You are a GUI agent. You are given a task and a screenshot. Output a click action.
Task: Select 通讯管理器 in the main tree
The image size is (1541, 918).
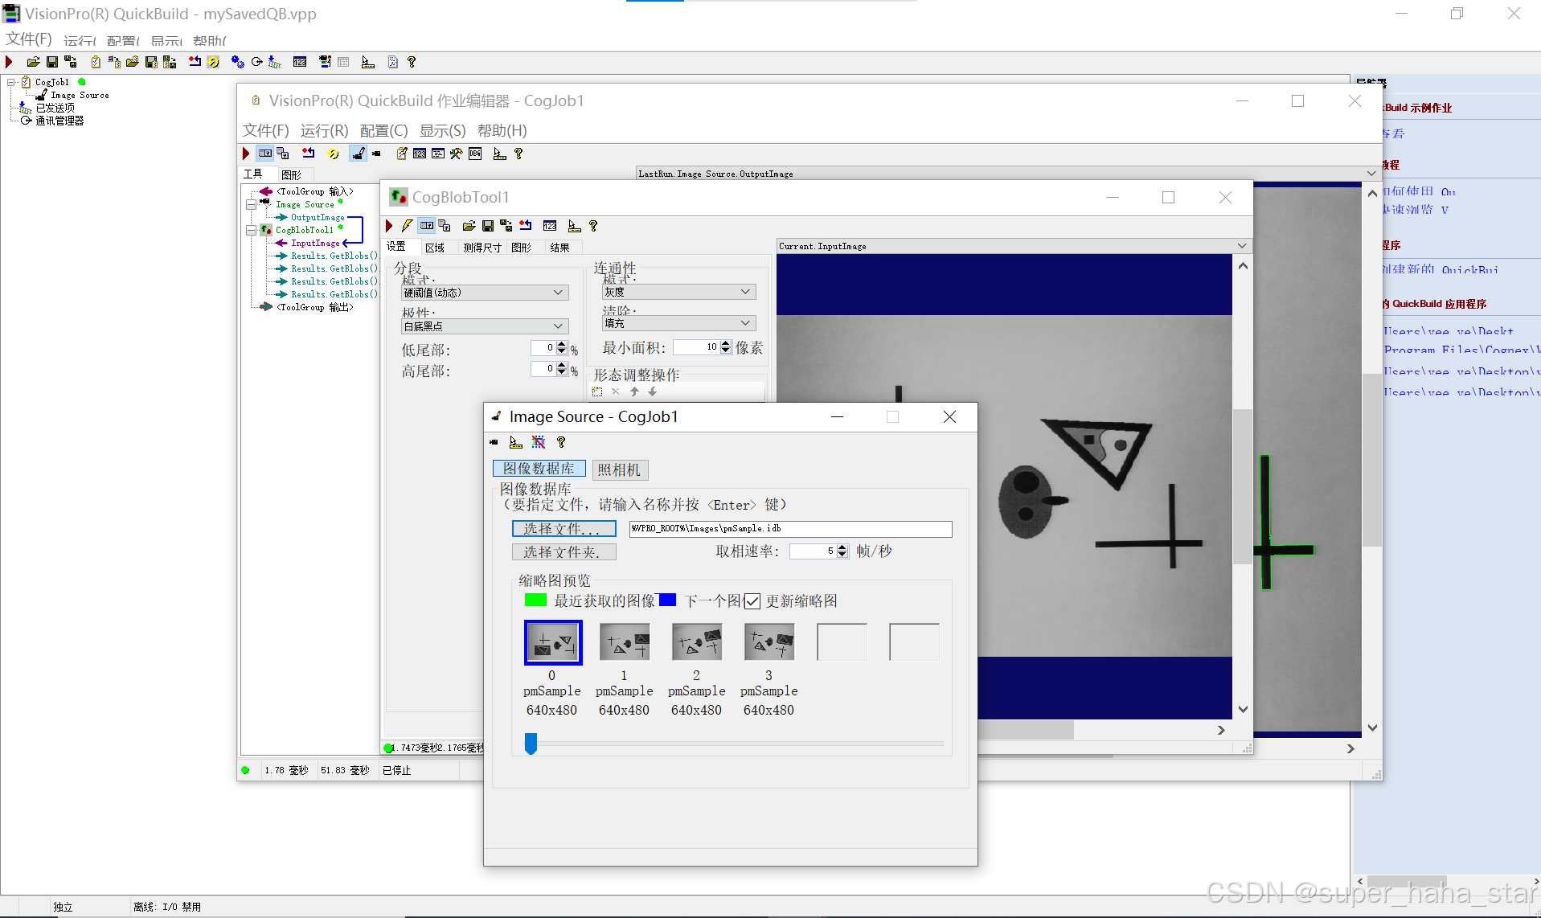click(59, 121)
